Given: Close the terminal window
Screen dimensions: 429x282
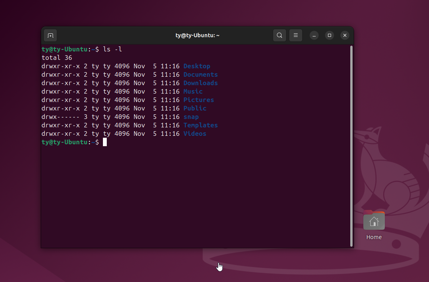Looking at the screenshot, I should 345,35.
